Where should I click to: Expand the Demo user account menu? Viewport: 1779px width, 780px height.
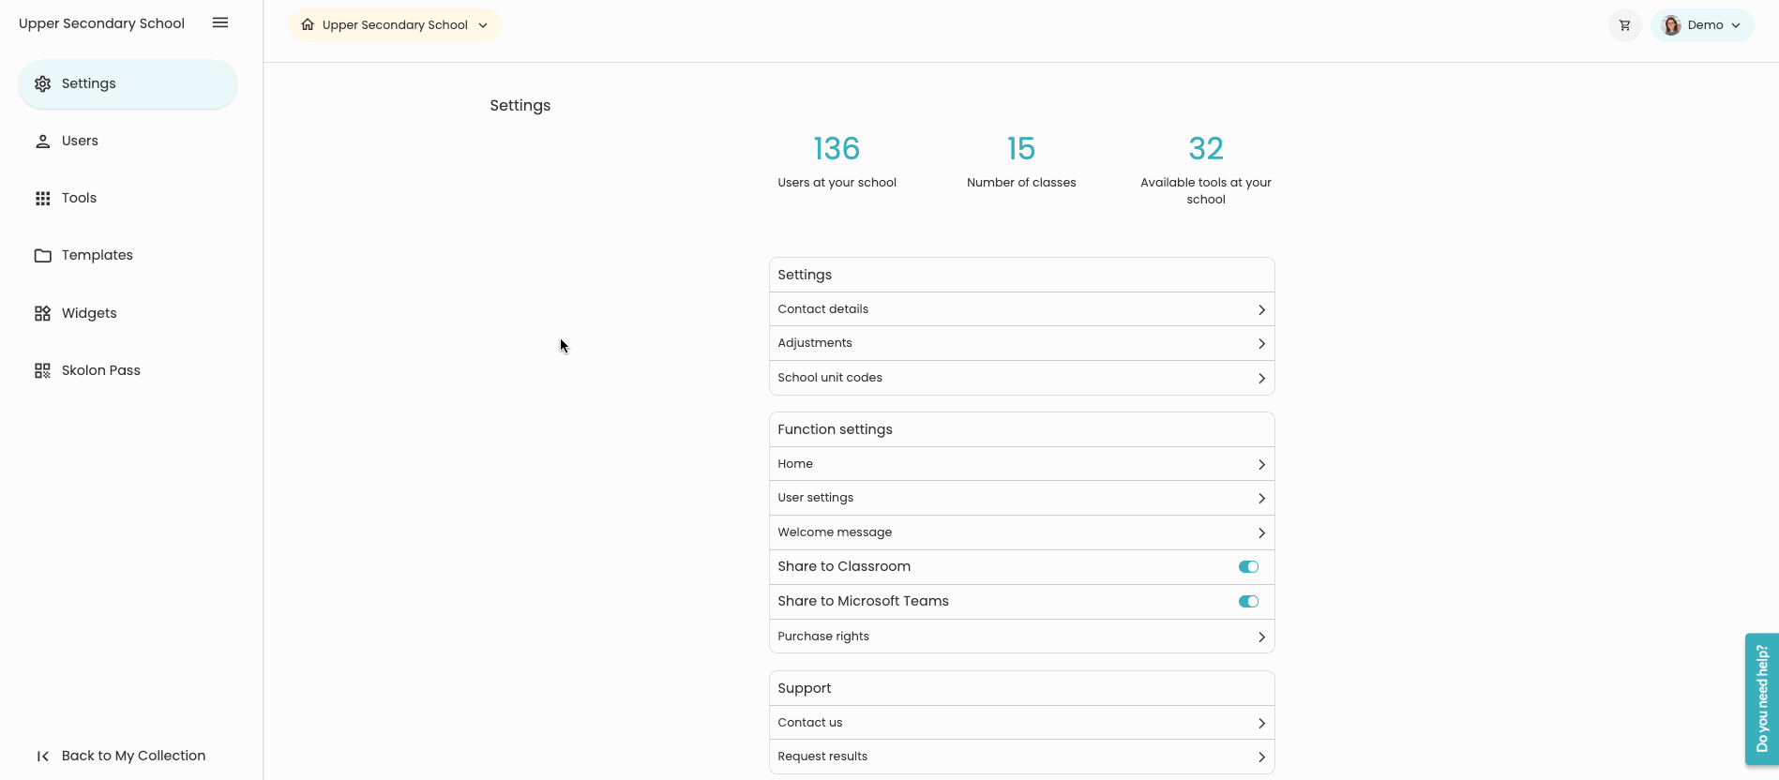(1702, 25)
